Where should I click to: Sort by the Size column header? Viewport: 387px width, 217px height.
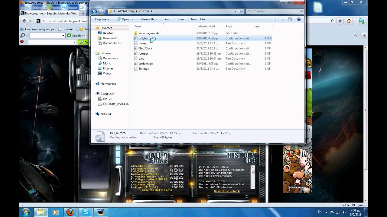coord(262,26)
